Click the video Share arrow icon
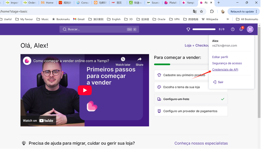Screen dimensions: 261x149 point(139,59)
